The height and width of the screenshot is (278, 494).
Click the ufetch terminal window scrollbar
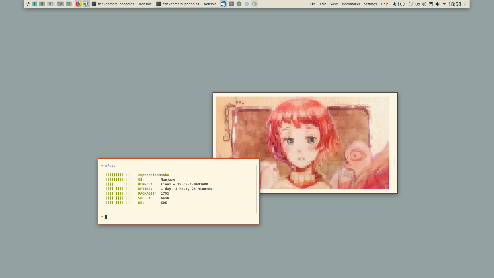pyautogui.click(x=256, y=189)
